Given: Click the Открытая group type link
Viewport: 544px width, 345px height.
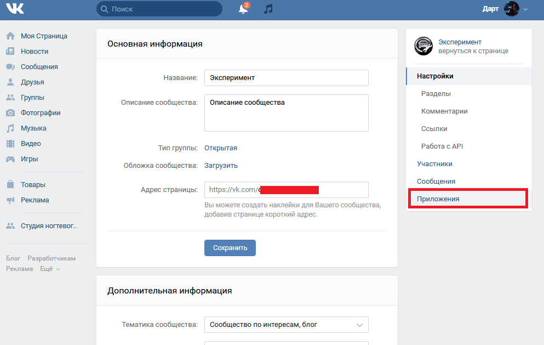Looking at the screenshot, I should 221,148.
